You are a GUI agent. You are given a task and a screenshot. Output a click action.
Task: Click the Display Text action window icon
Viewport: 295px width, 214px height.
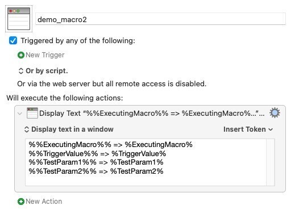(x=32, y=113)
